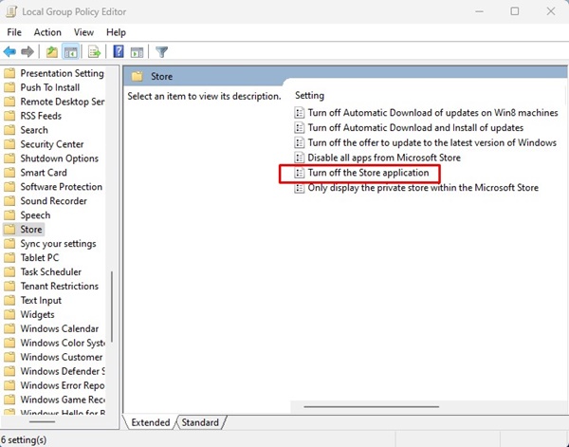Toggle Show/Hide Action Pane icon
569x447 pixels.
137,52
